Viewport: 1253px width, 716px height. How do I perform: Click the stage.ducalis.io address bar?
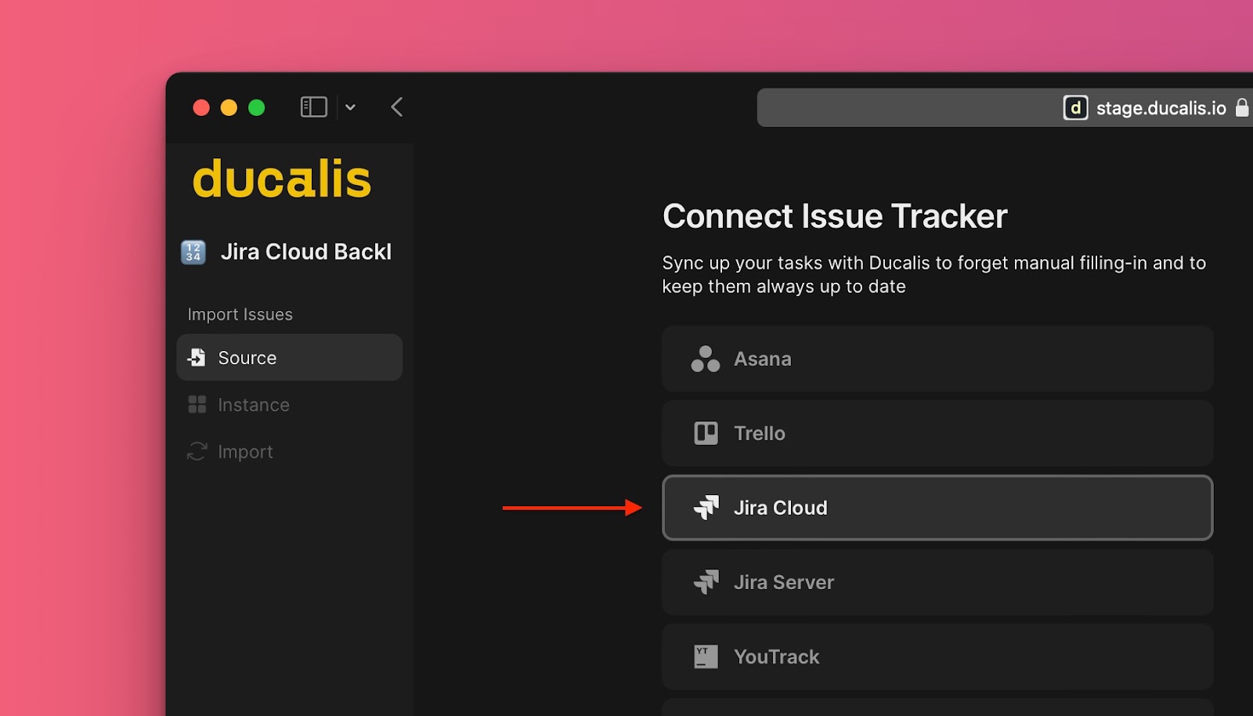pos(1005,107)
